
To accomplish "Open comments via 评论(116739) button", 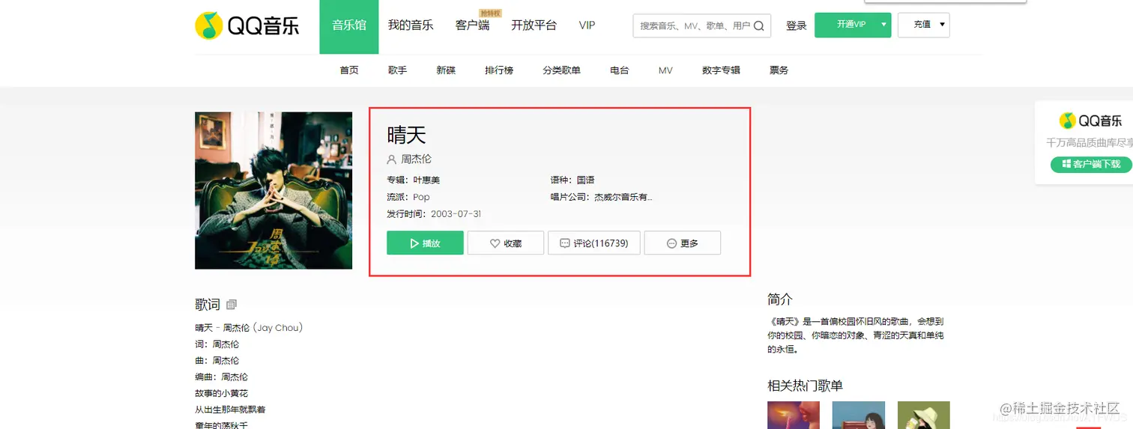I will (x=594, y=243).
